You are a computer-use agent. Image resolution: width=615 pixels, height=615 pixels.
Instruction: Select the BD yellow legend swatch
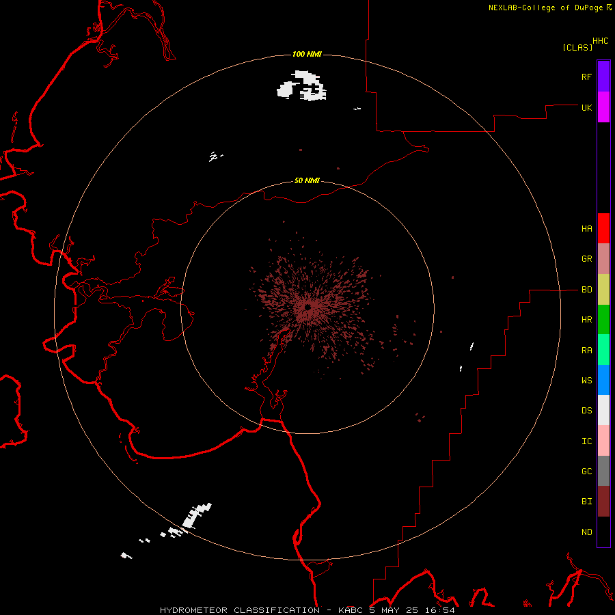[x=603, y=290]
